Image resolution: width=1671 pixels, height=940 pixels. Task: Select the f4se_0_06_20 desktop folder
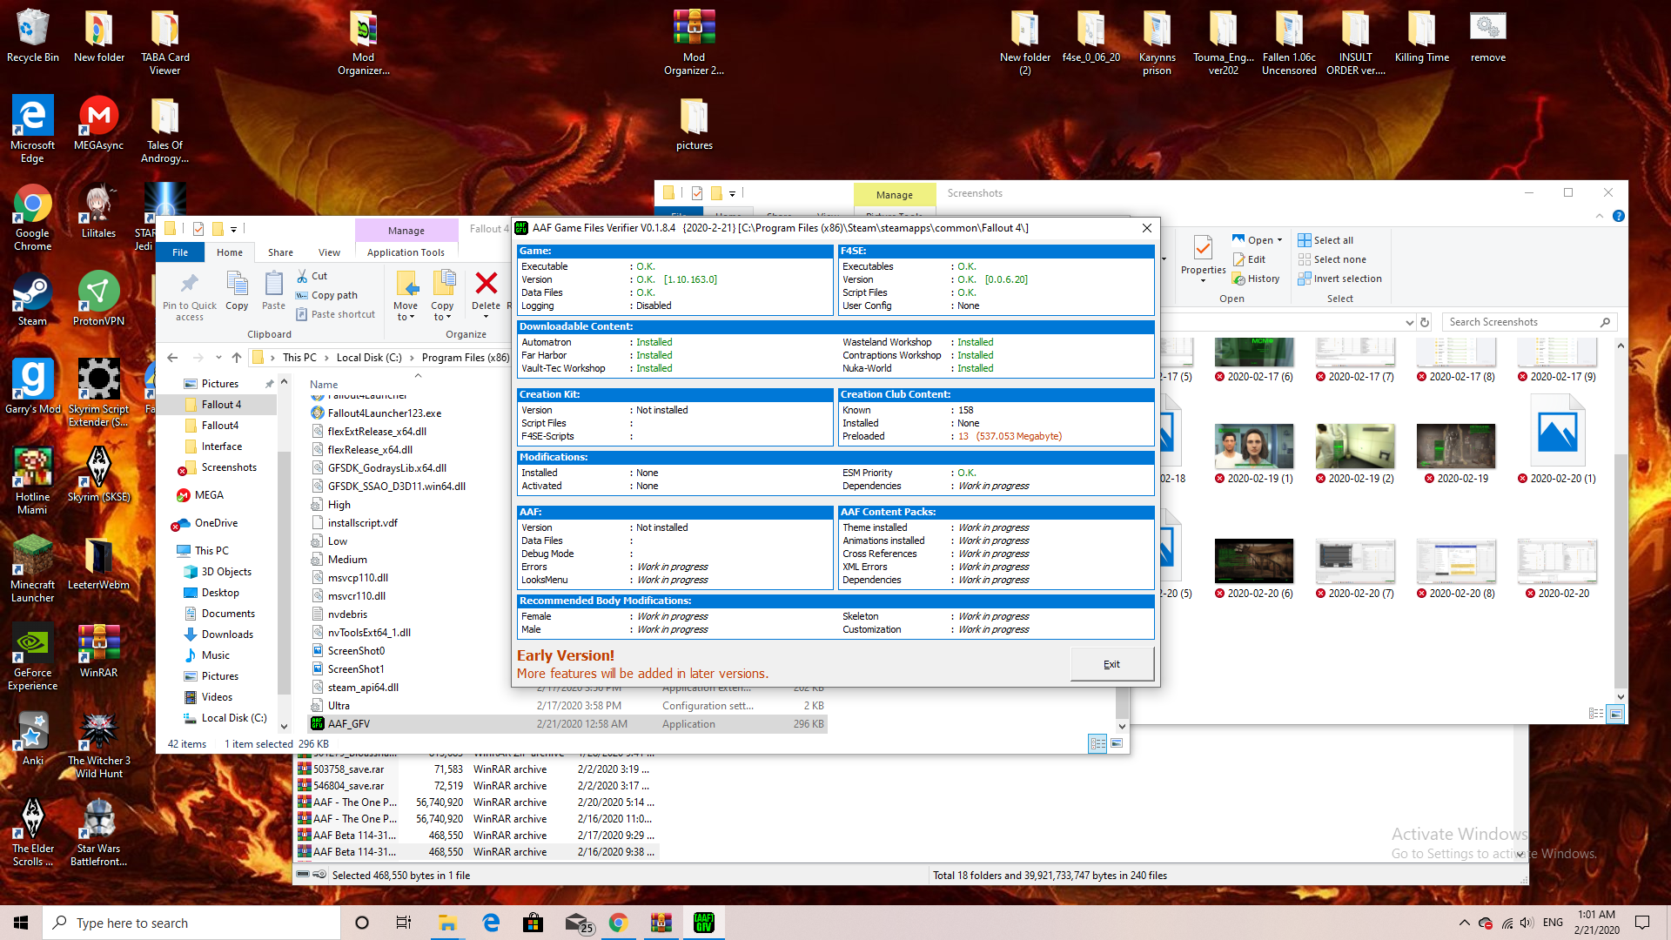tap(1091, 37)
